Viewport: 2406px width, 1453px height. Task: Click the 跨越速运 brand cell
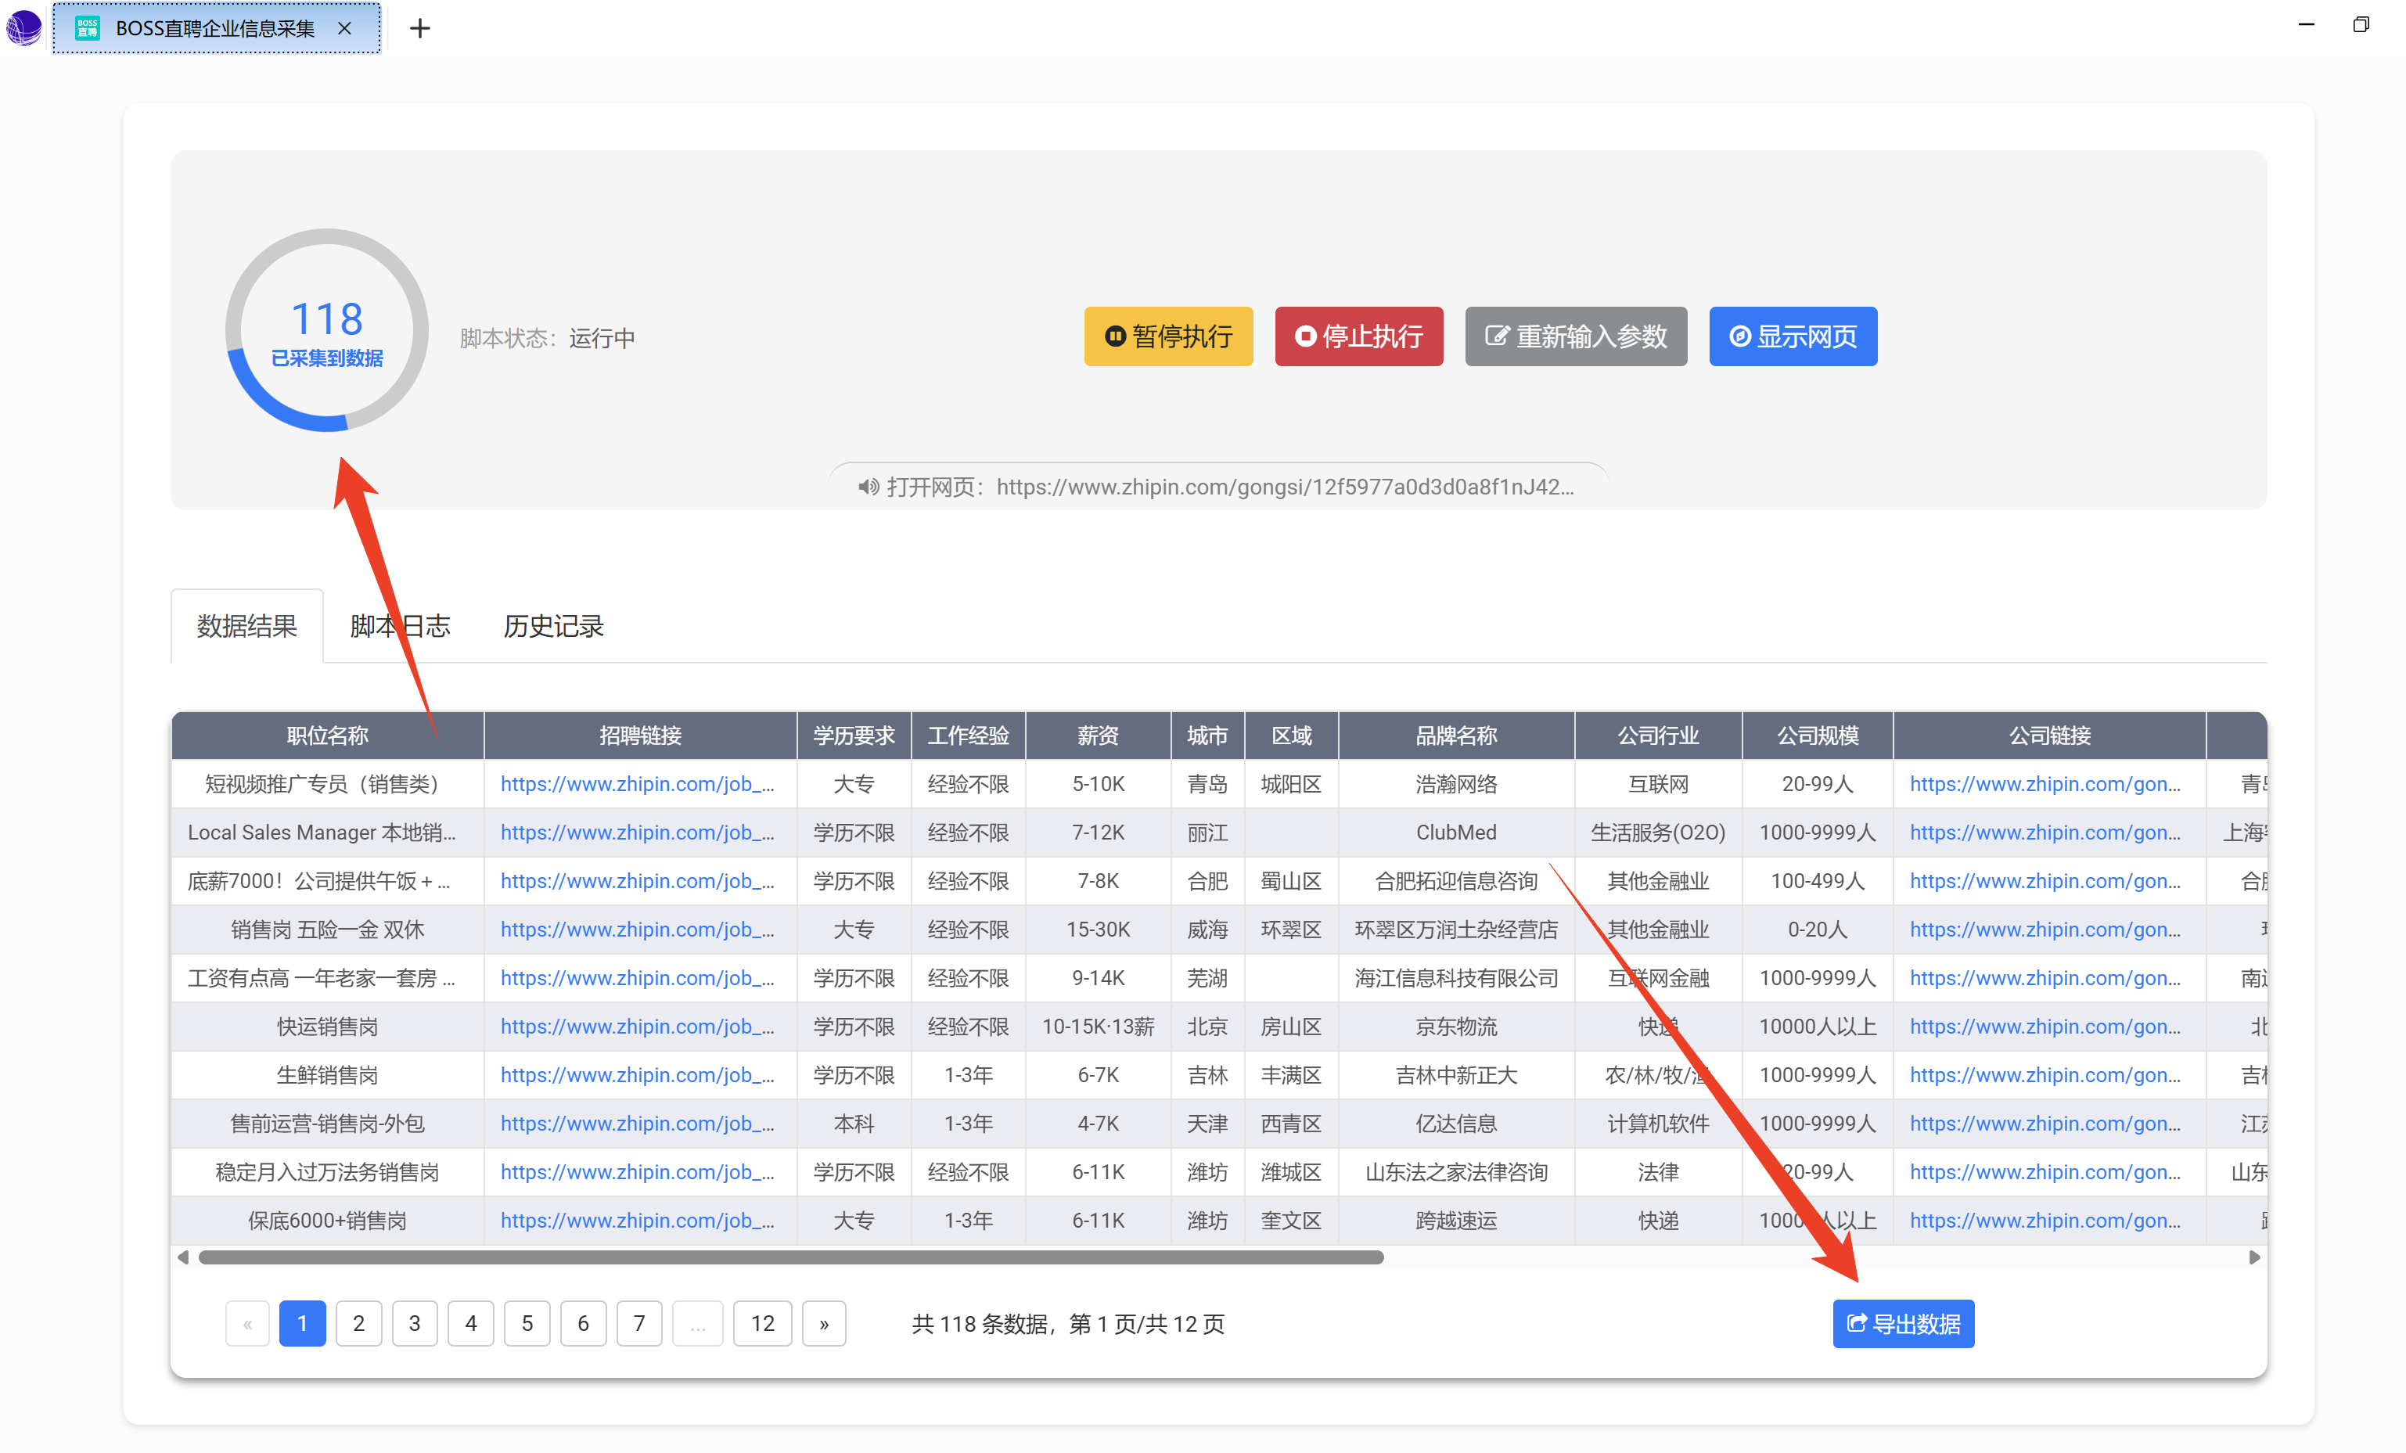[1456, 1221]
